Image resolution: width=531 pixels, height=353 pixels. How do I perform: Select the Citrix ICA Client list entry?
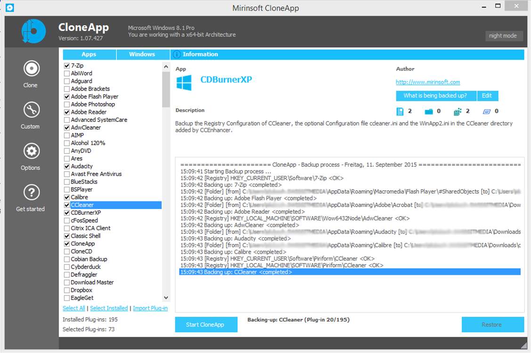(90, 228)
